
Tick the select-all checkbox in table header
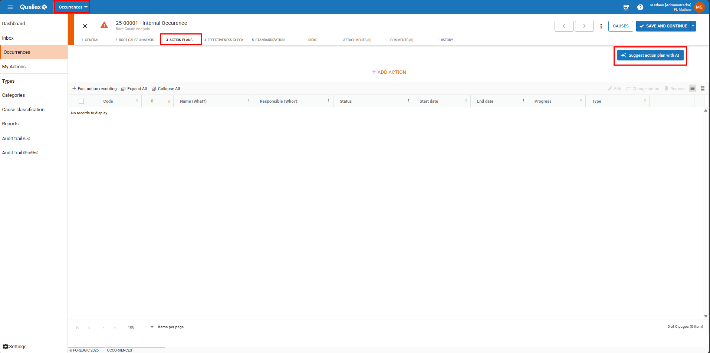[81, 101]
